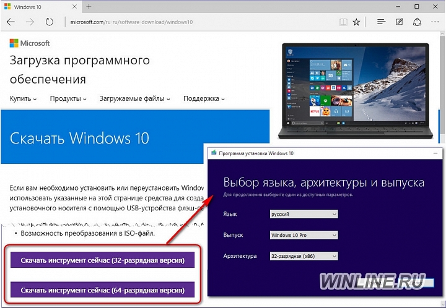This screenshot has height=308, width=446.
Task: Add page to favorites star icon
Action: pos(356,22)
